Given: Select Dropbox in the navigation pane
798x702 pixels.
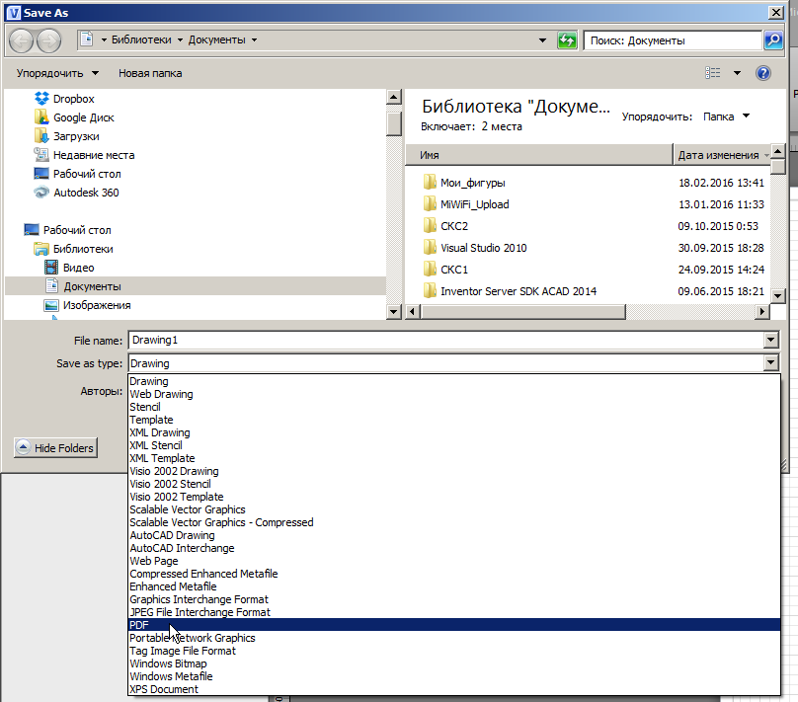Looking at the screenshot, I should coord(74,99).
